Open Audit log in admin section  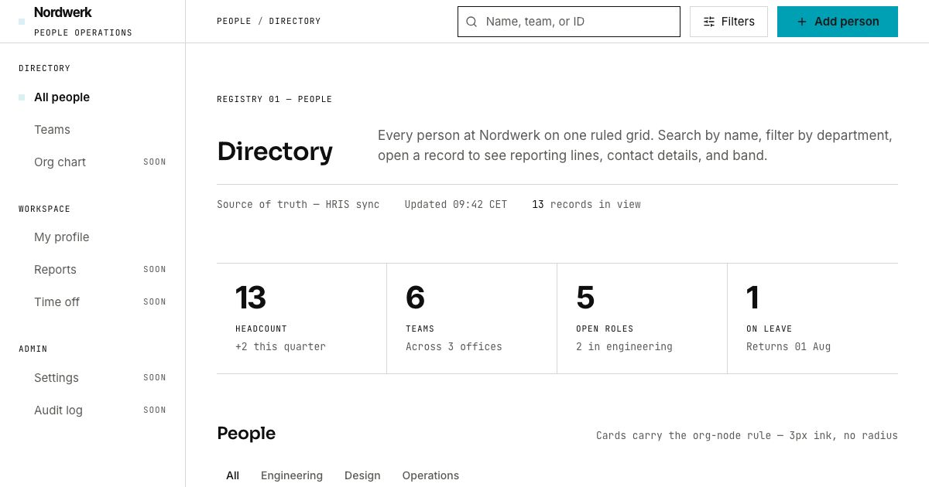93,410
